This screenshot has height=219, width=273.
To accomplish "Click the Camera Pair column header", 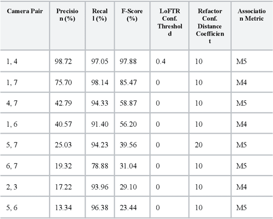I will pos(25,11).
